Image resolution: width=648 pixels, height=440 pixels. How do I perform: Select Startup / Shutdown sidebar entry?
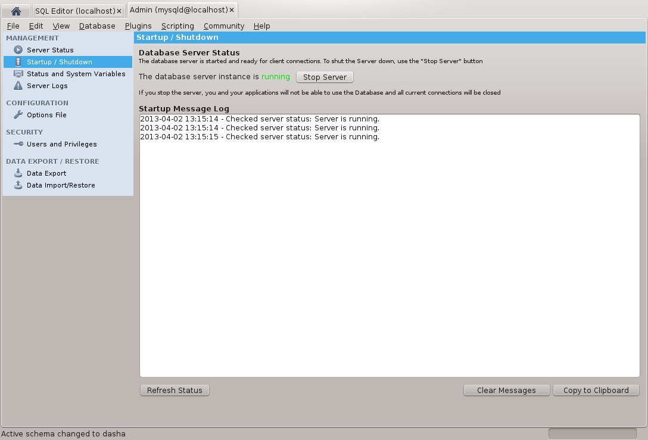tap(68, 62)
